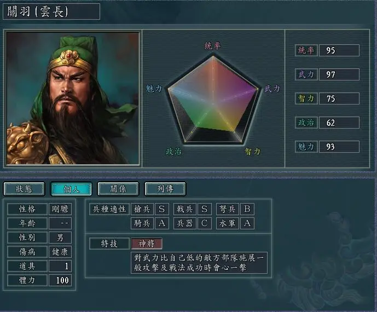This screenshot has width=377, height=312.
Task: Click the 統率 stat value 95
Action: (339, 50)
